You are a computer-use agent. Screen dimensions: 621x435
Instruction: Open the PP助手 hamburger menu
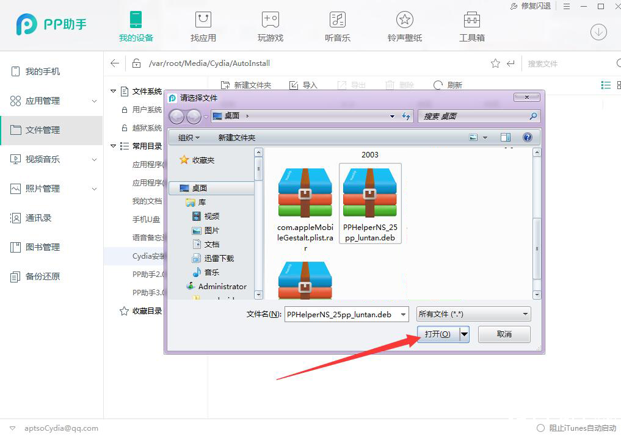pos(567,6)
